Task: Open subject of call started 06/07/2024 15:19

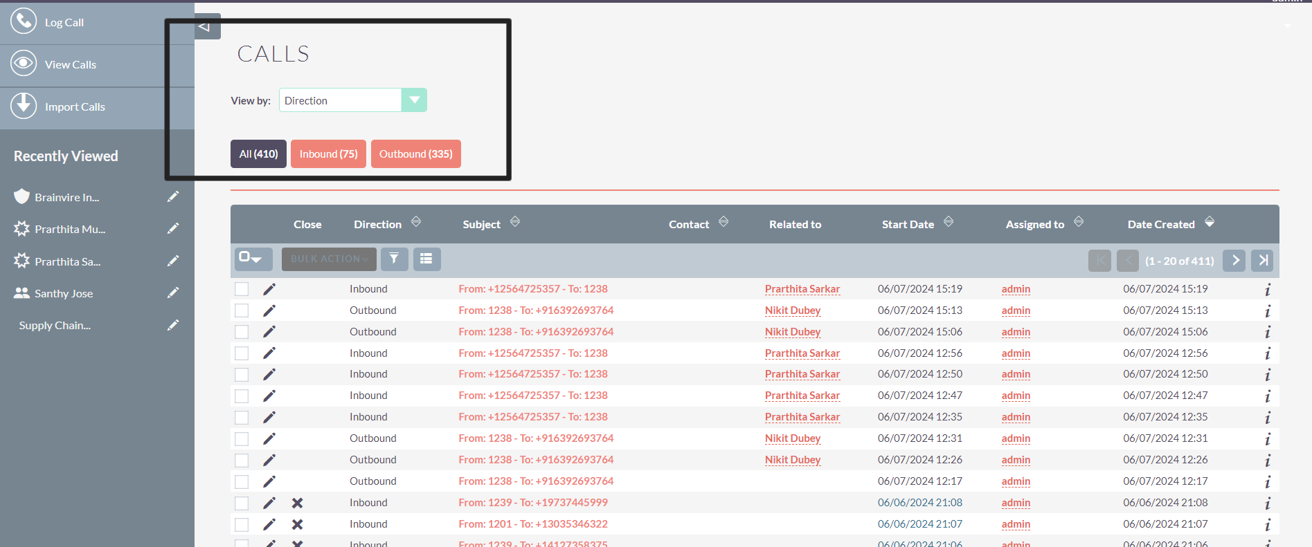Action: 533,288
